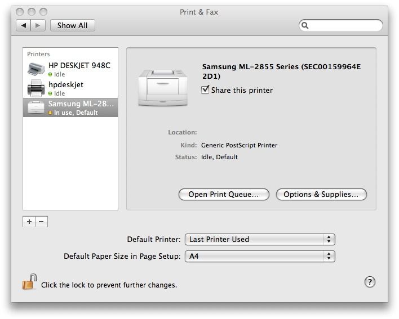
Task: Click the System Preferences search field
Action: coord(341,25)
